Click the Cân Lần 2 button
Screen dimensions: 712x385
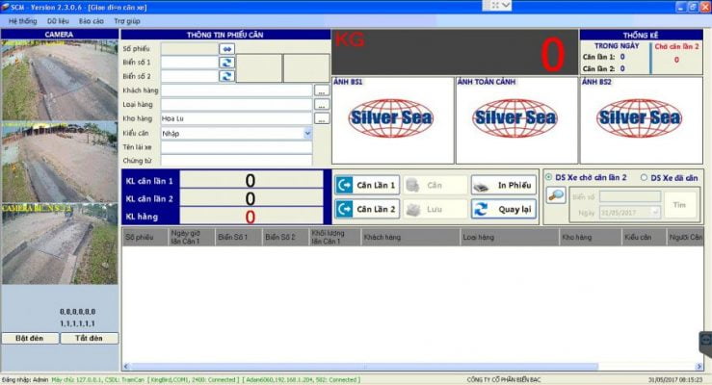(x=367, y=209)
